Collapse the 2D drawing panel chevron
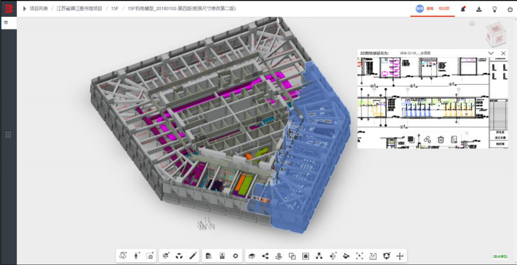Screen dimensions: 517x265 [x=491, y=53]
